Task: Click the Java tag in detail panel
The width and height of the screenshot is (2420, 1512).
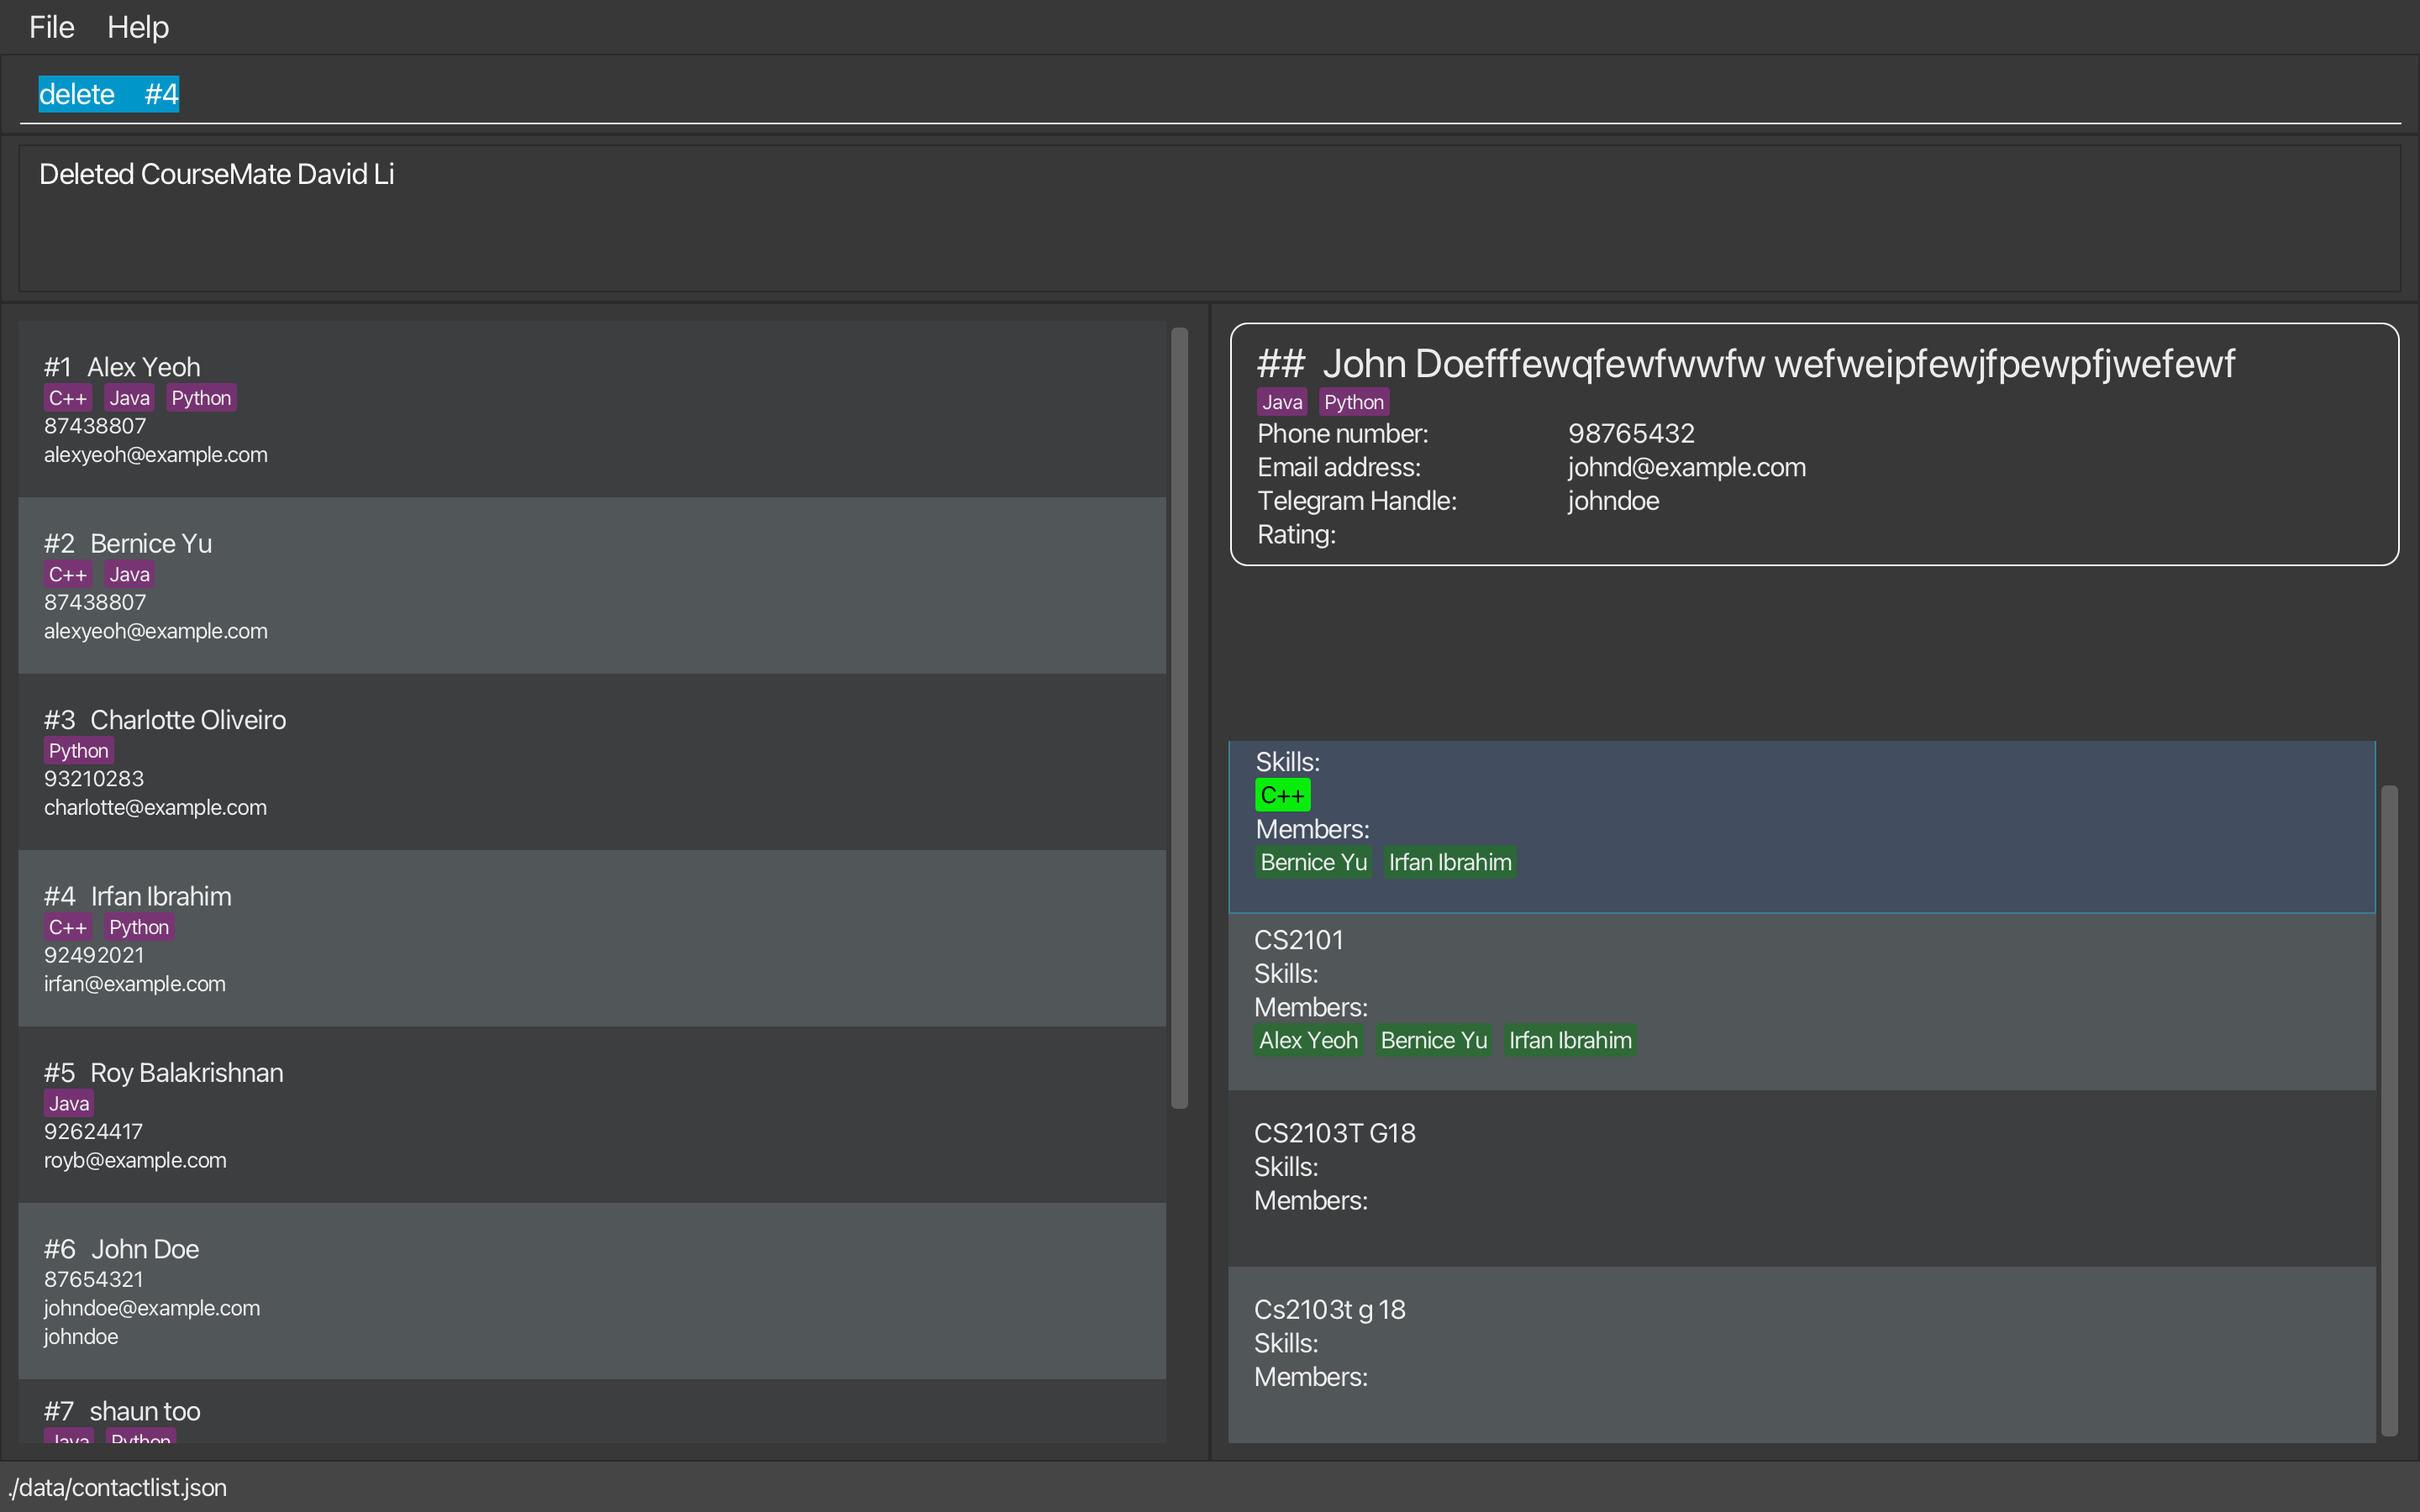Action: [x=1281, y=402]
